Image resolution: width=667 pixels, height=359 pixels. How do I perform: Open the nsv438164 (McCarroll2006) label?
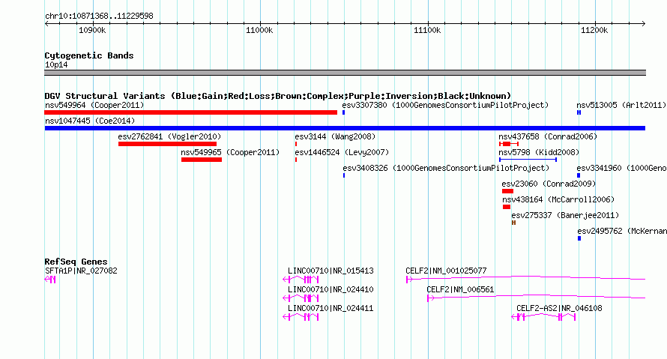(558, 199)
